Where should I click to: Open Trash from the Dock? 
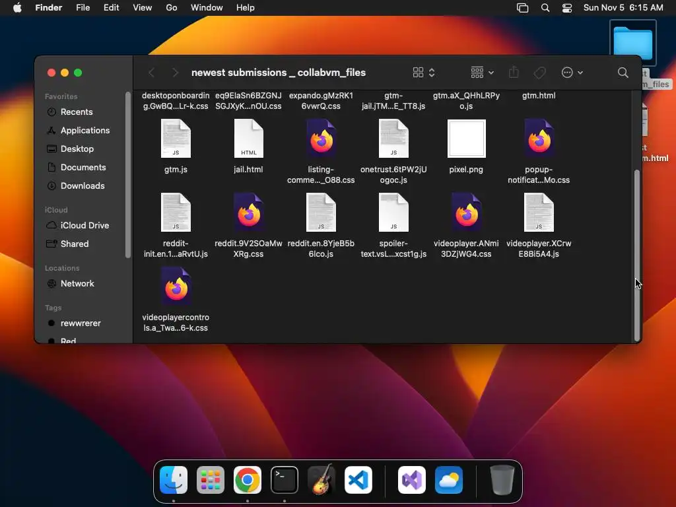pyautogui.click(x=502, y=480)
